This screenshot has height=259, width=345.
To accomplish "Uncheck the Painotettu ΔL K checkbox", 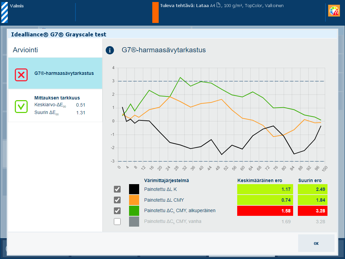I will point(117,189).
